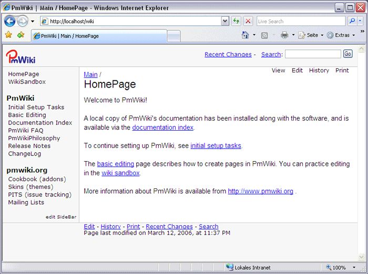Open Cookbook (addons) sidebar link
Screen dimensions: 368x274
point(37,179)
